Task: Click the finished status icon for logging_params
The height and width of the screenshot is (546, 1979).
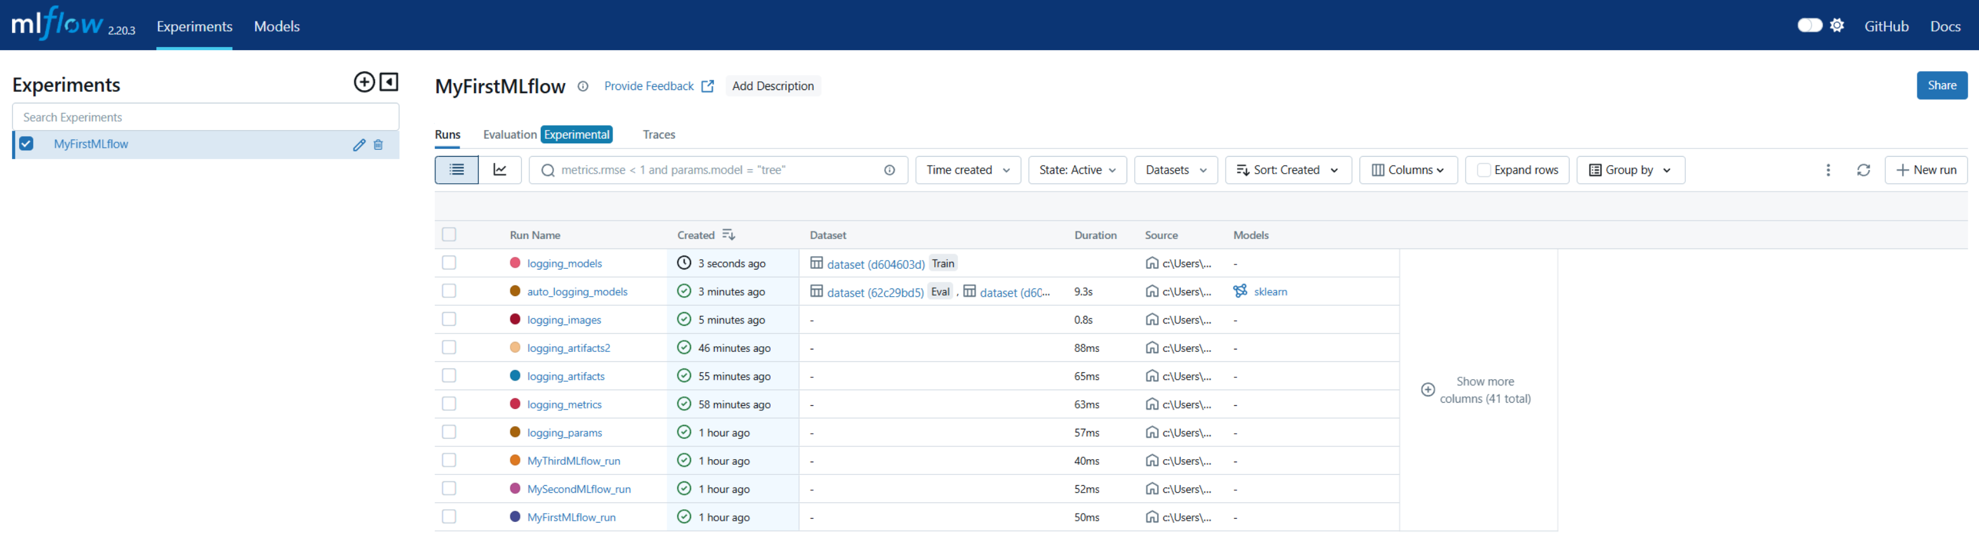Action: pos(684,432)
